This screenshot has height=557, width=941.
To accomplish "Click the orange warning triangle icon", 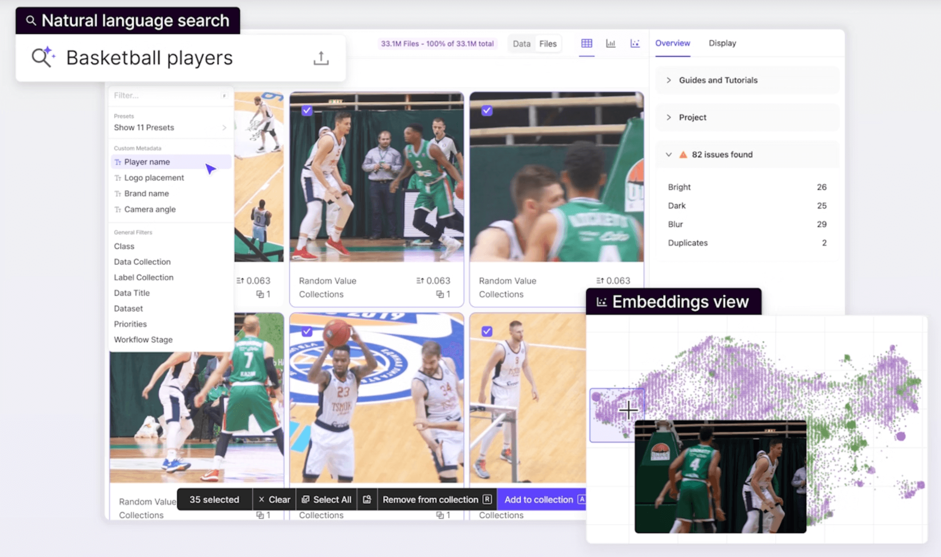I will point(683,155).
